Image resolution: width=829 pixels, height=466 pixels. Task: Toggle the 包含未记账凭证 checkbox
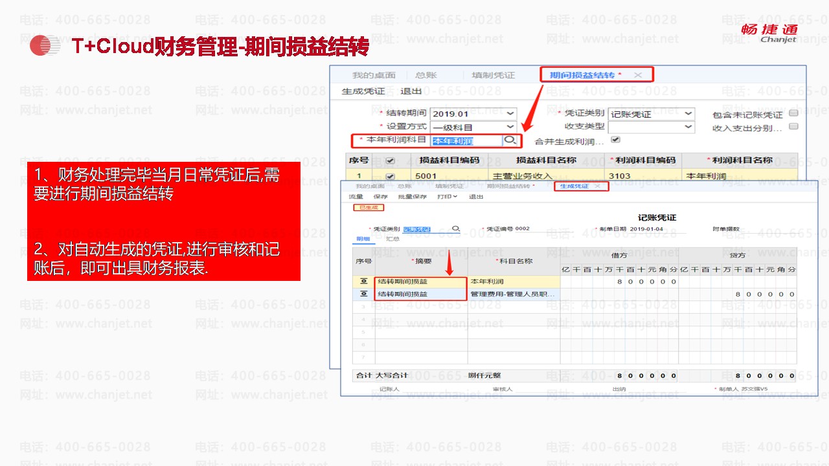793,114
